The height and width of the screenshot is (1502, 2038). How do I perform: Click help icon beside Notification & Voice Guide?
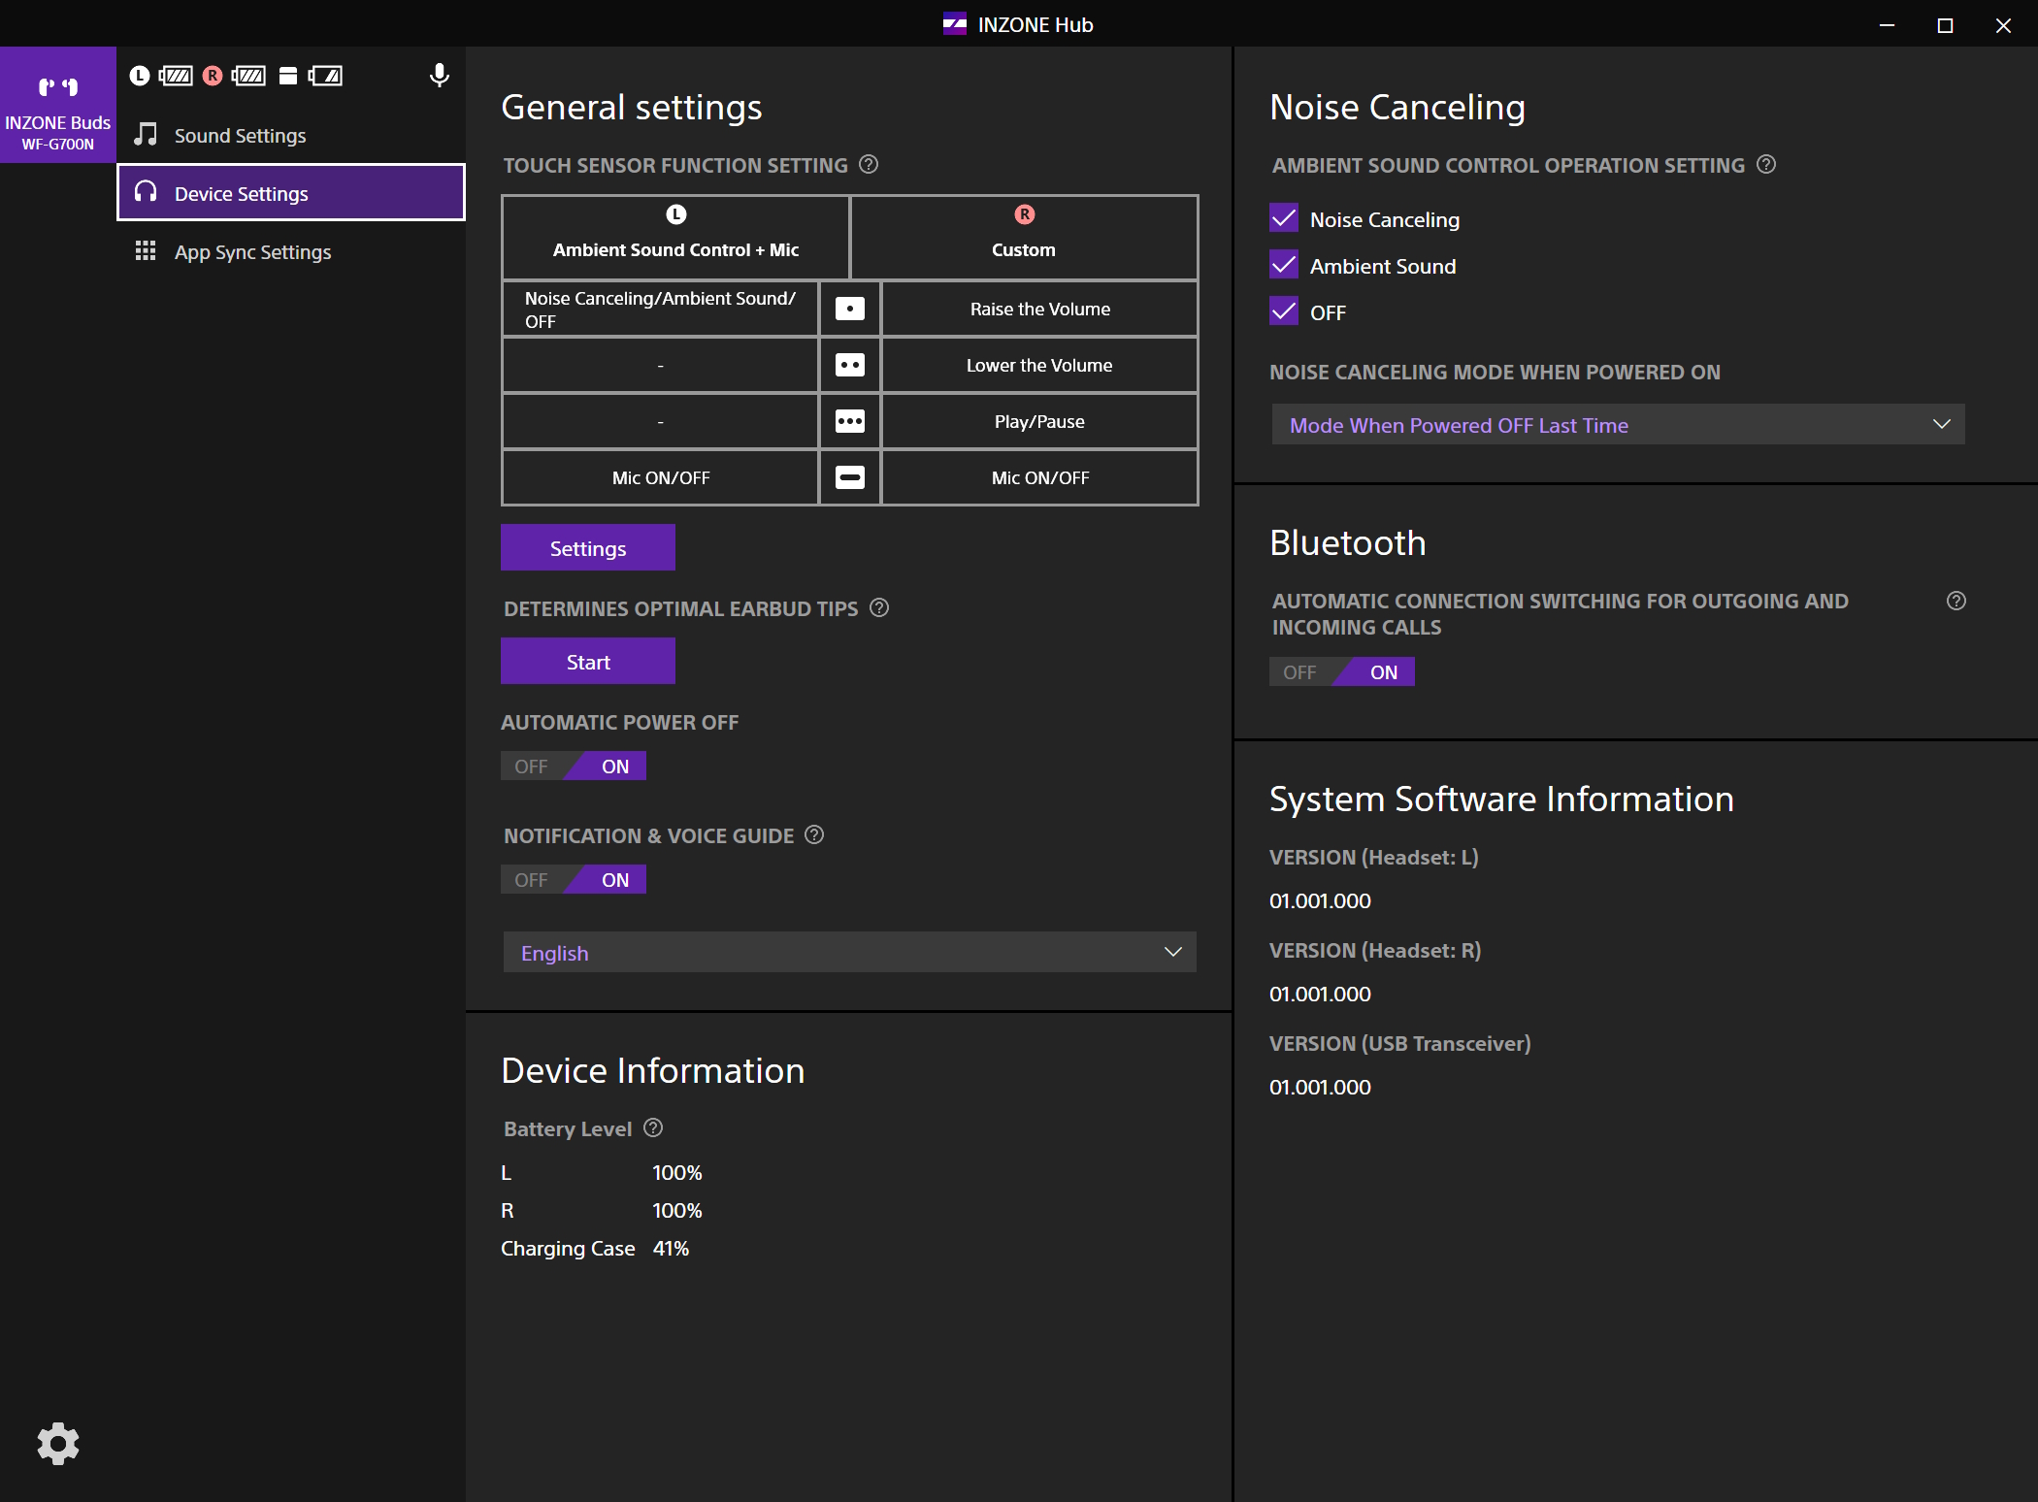[814, 835]
